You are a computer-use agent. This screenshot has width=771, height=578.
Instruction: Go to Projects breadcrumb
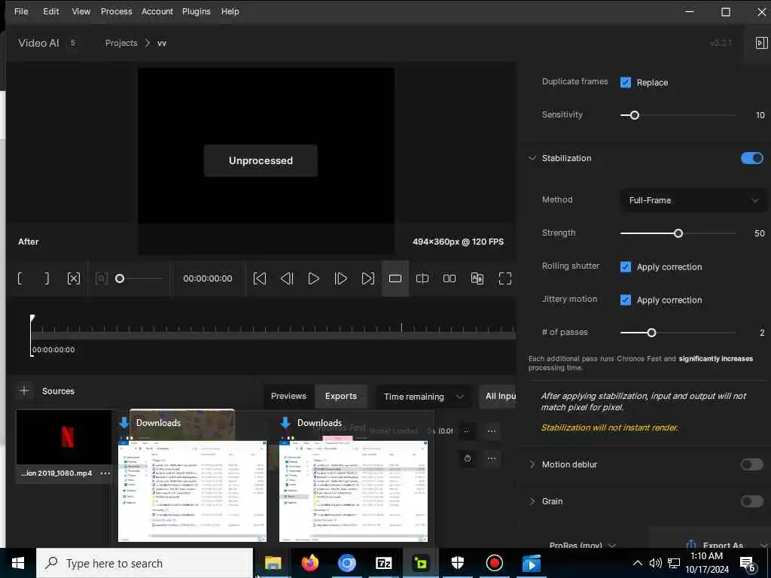click(x=121, y=43)
